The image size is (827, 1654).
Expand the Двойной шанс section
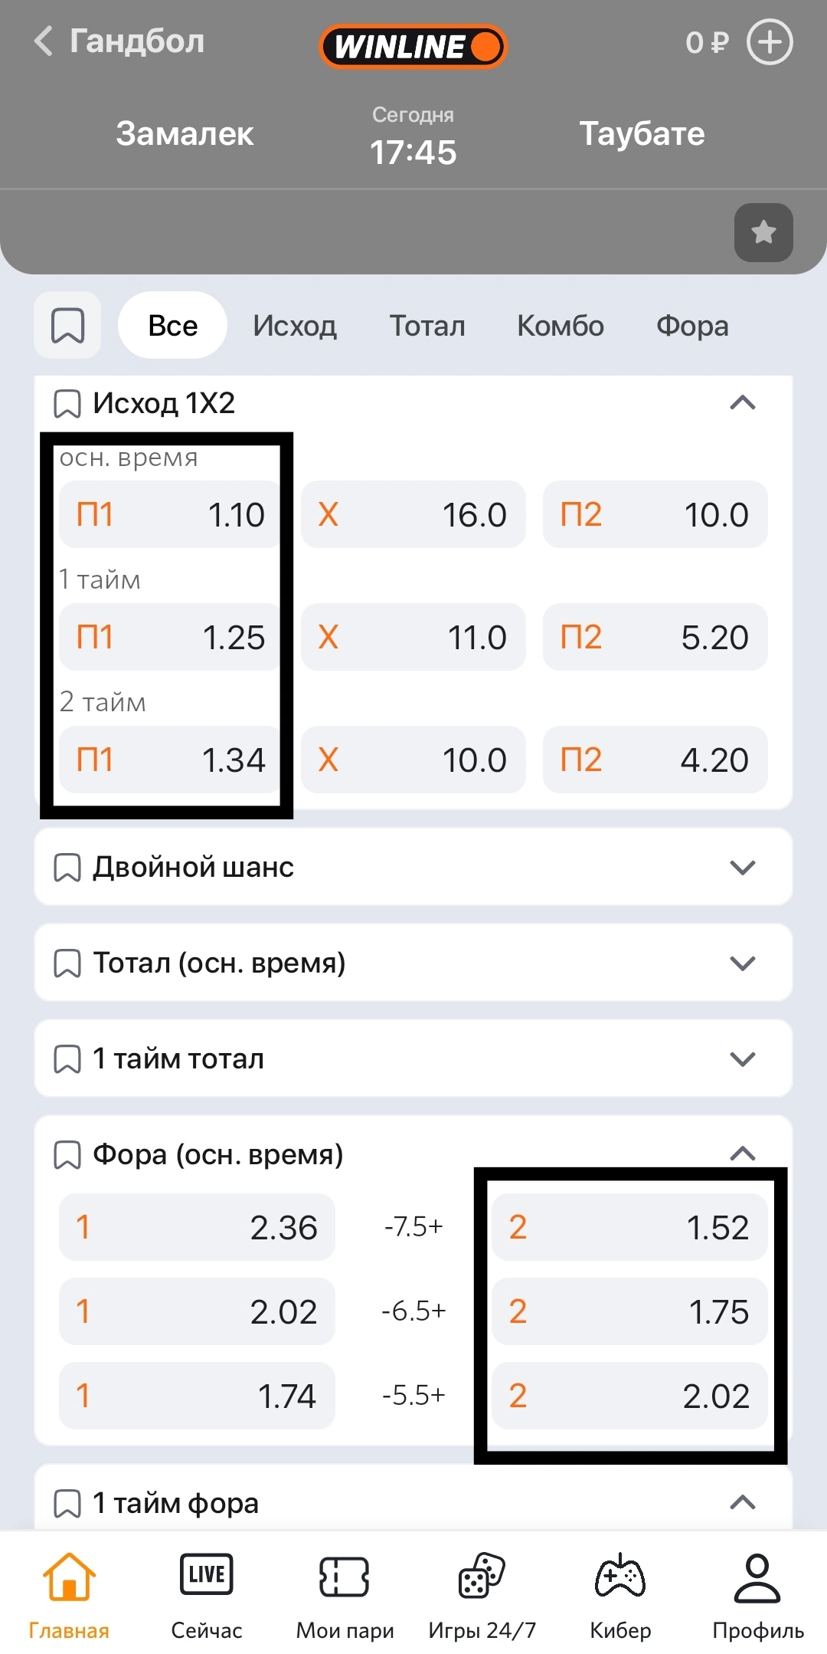pos(742,868)
